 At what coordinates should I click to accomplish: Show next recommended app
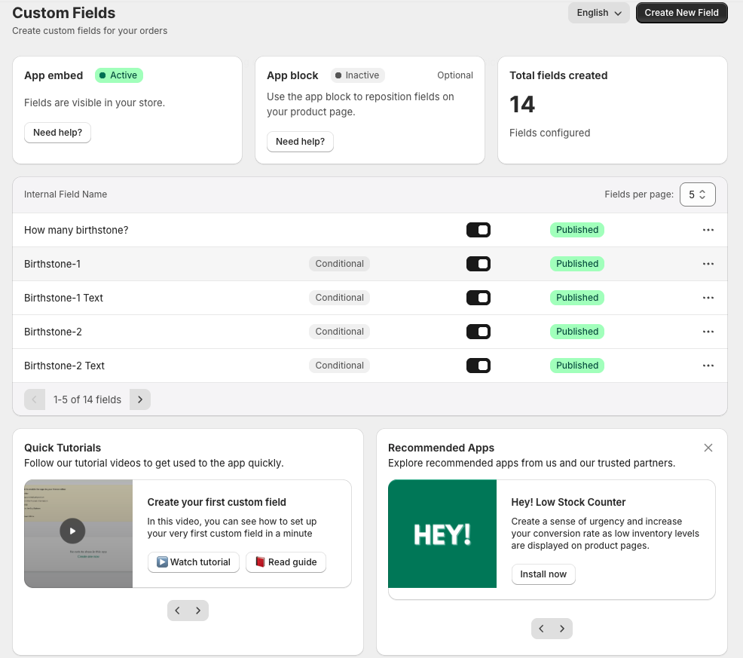pos(562,629)
